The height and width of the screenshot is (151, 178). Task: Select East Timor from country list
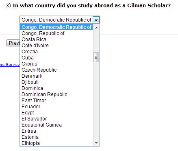tap(56, 101)
